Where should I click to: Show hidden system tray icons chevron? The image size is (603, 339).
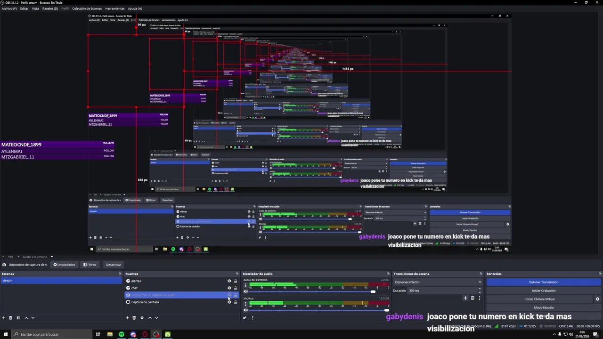point(553,334)
